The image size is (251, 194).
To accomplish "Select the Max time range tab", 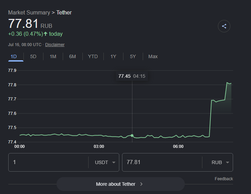I will point(153,56).
